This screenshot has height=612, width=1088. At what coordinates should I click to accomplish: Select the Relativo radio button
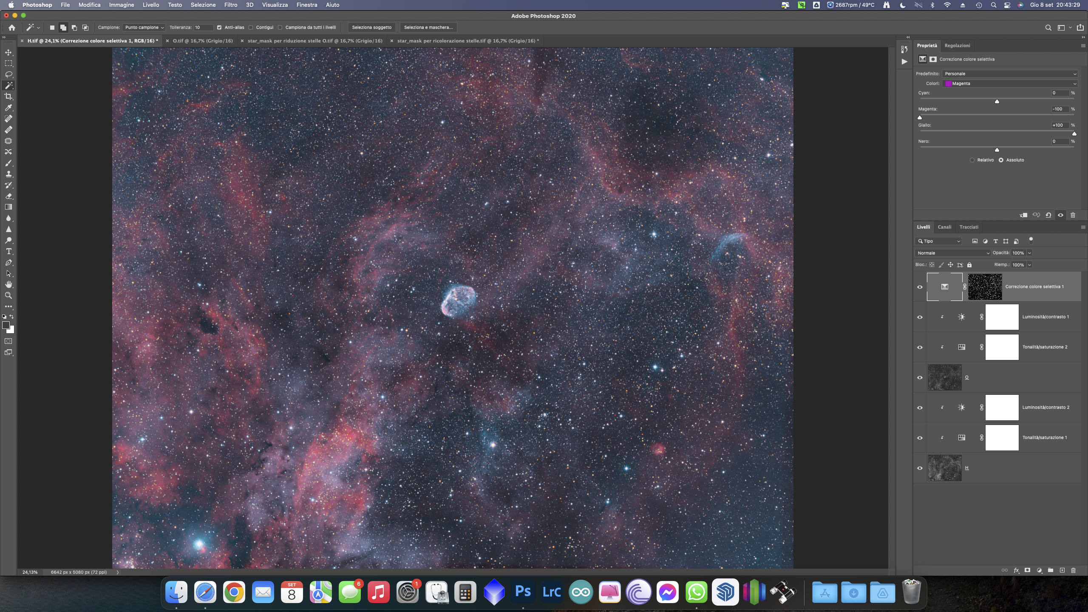click(972, 160)
